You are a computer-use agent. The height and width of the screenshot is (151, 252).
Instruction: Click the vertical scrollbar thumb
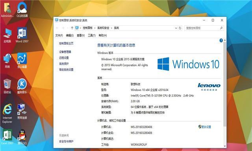coord(225,84)
